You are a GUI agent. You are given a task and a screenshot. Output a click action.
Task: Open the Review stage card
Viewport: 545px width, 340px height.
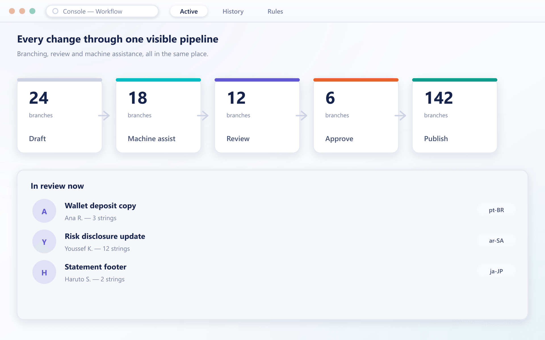[x=257, y=116]
